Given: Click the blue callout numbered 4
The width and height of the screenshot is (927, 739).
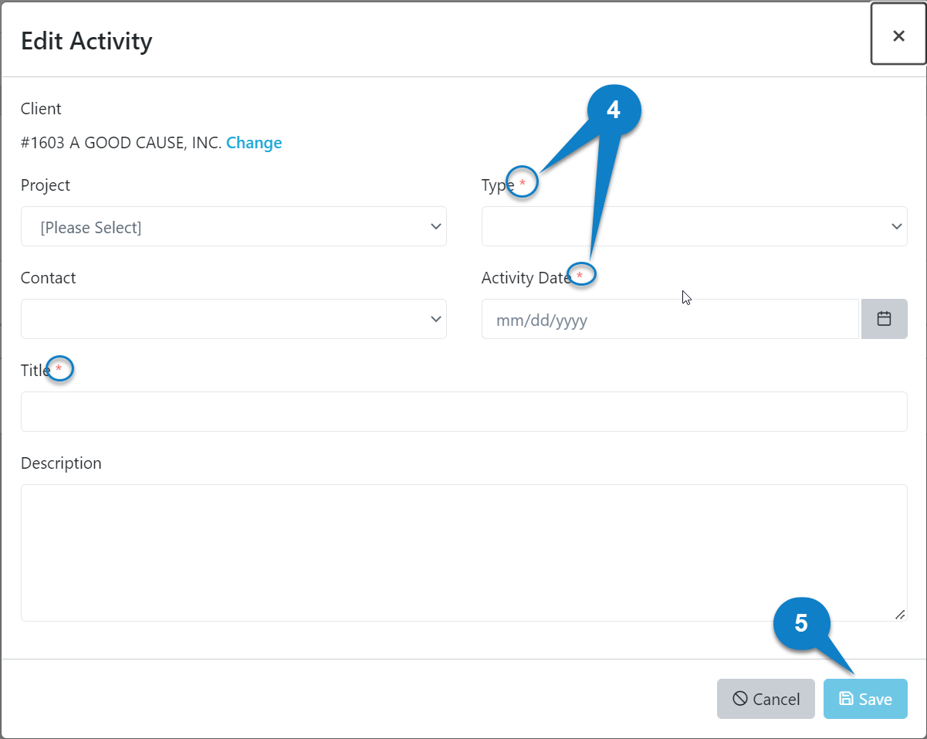Looking at the screenshot, I should 614,110.
